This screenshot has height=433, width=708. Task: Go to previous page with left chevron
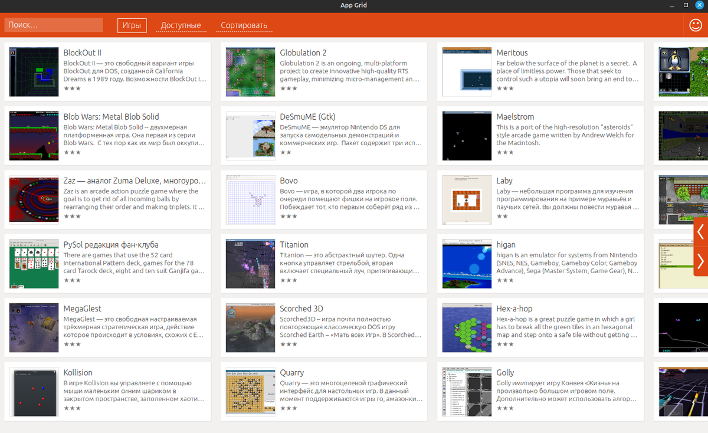(700, 232)
